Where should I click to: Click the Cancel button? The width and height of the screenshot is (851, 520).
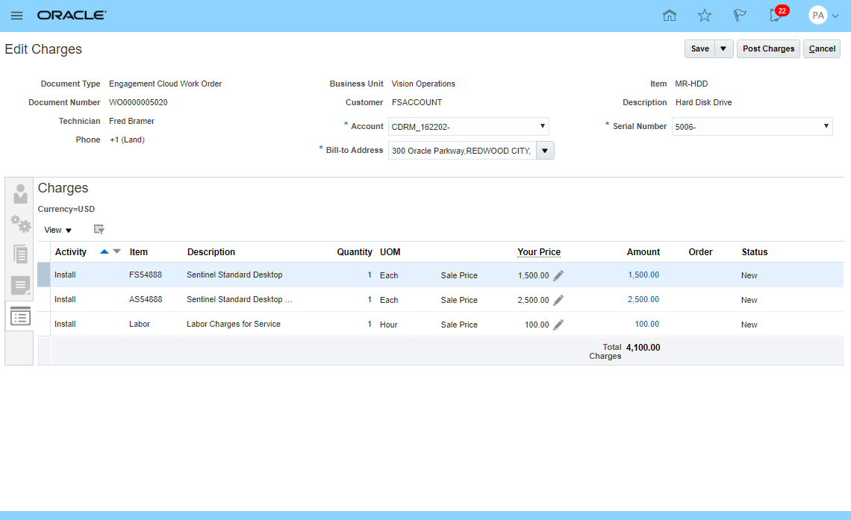click(822, 48)
